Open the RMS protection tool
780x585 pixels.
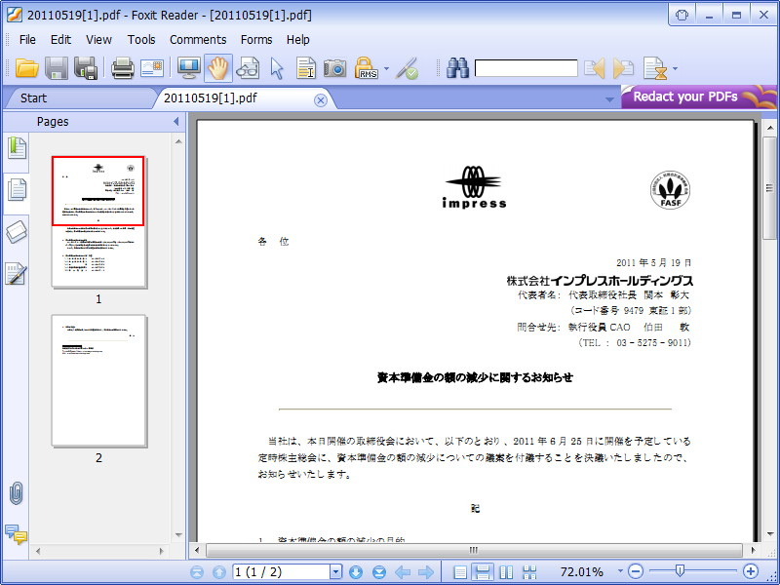point(368,68)
